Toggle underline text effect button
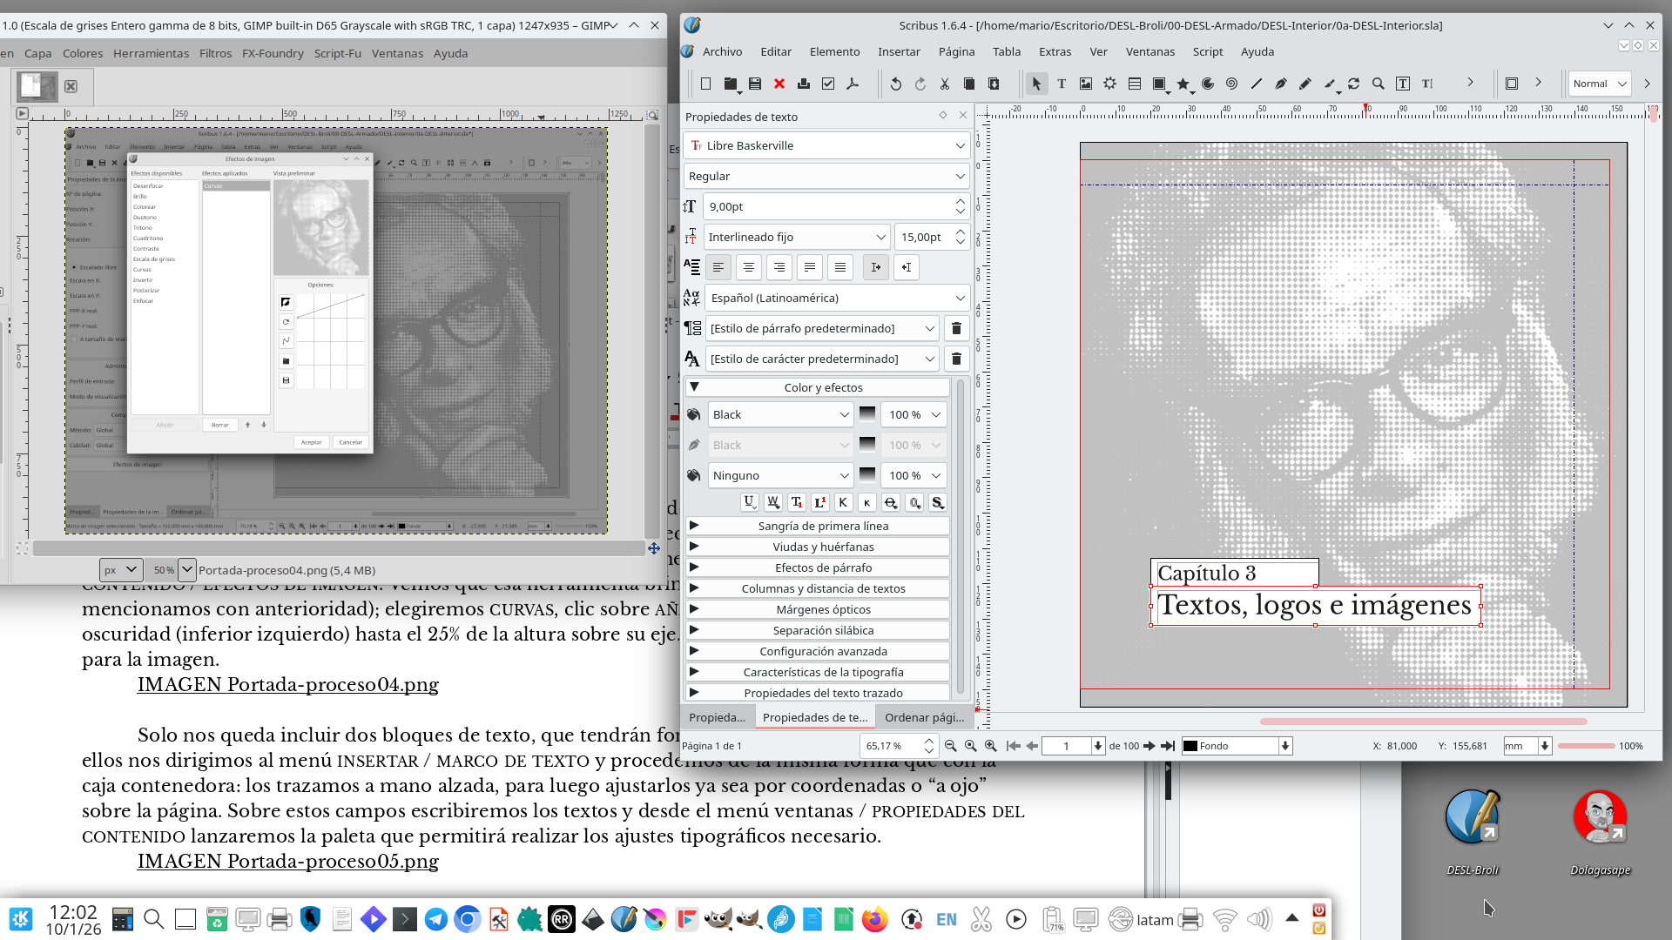The height and width of the screenshot is (940, 1672). [x=749, y=502]
